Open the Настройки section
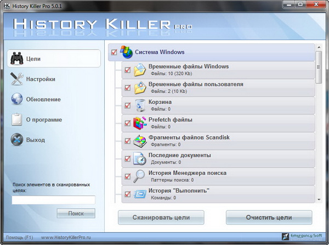 coord(41,79)
